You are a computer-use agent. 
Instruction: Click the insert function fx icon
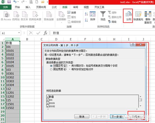click(46, 33)
